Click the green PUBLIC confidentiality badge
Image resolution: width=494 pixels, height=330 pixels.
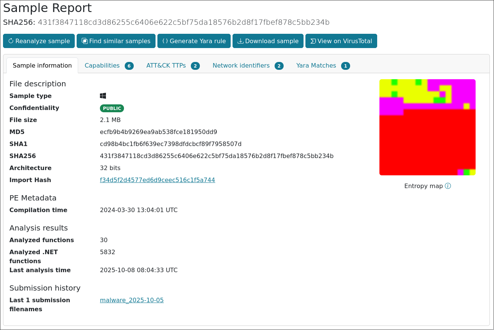(x=112, y=108)
